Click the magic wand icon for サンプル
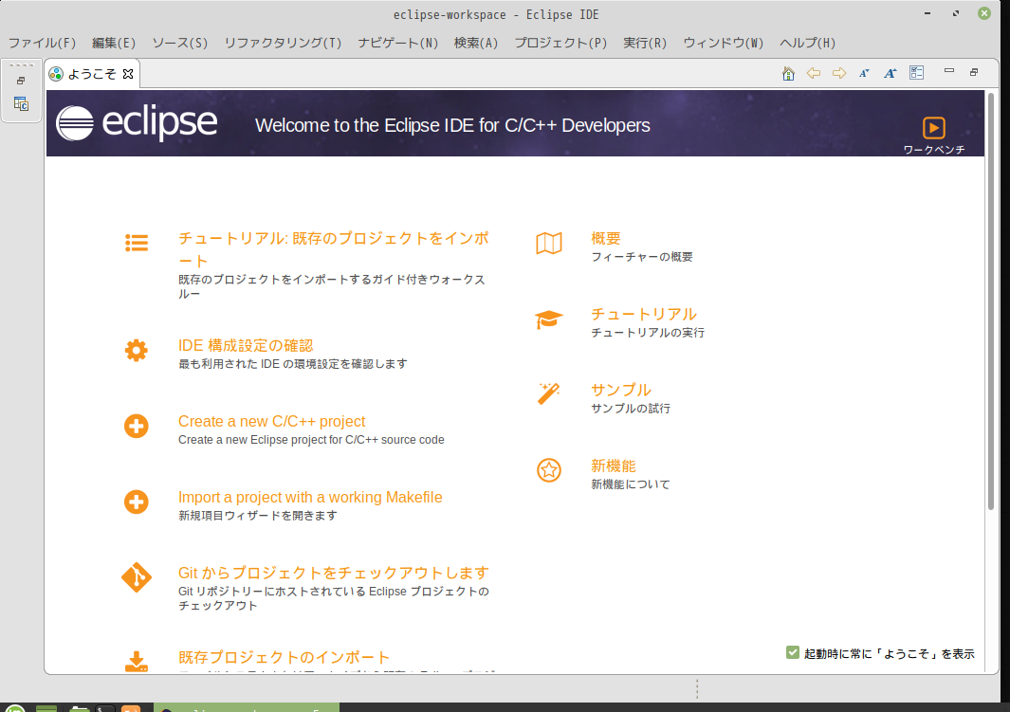Image resolution: width=1010 pixels, height=712 pixels. tap(549, 393)
